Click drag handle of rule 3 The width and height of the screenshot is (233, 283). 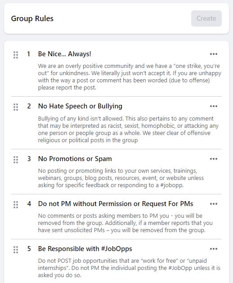click(16, 160)
